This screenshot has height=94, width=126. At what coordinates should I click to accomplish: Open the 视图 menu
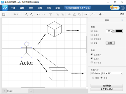(x=31, y=8)
